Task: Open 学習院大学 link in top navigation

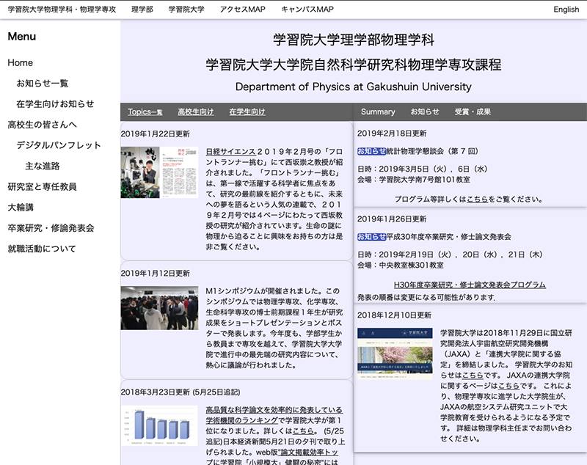Action: [186, 10]
